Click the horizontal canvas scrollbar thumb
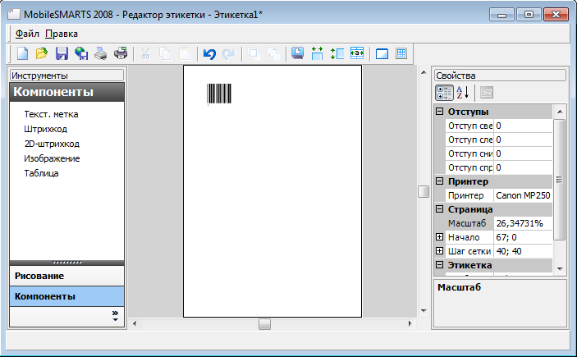This screenshot has width=577, height=357. click(x=264, y=324)
